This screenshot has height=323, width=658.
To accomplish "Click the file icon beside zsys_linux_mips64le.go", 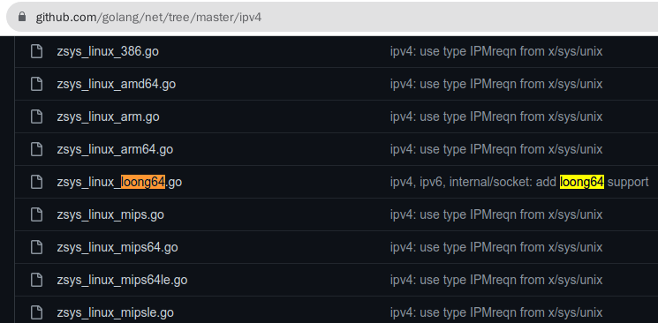I will pyautogui.click(x=36, y=280).
